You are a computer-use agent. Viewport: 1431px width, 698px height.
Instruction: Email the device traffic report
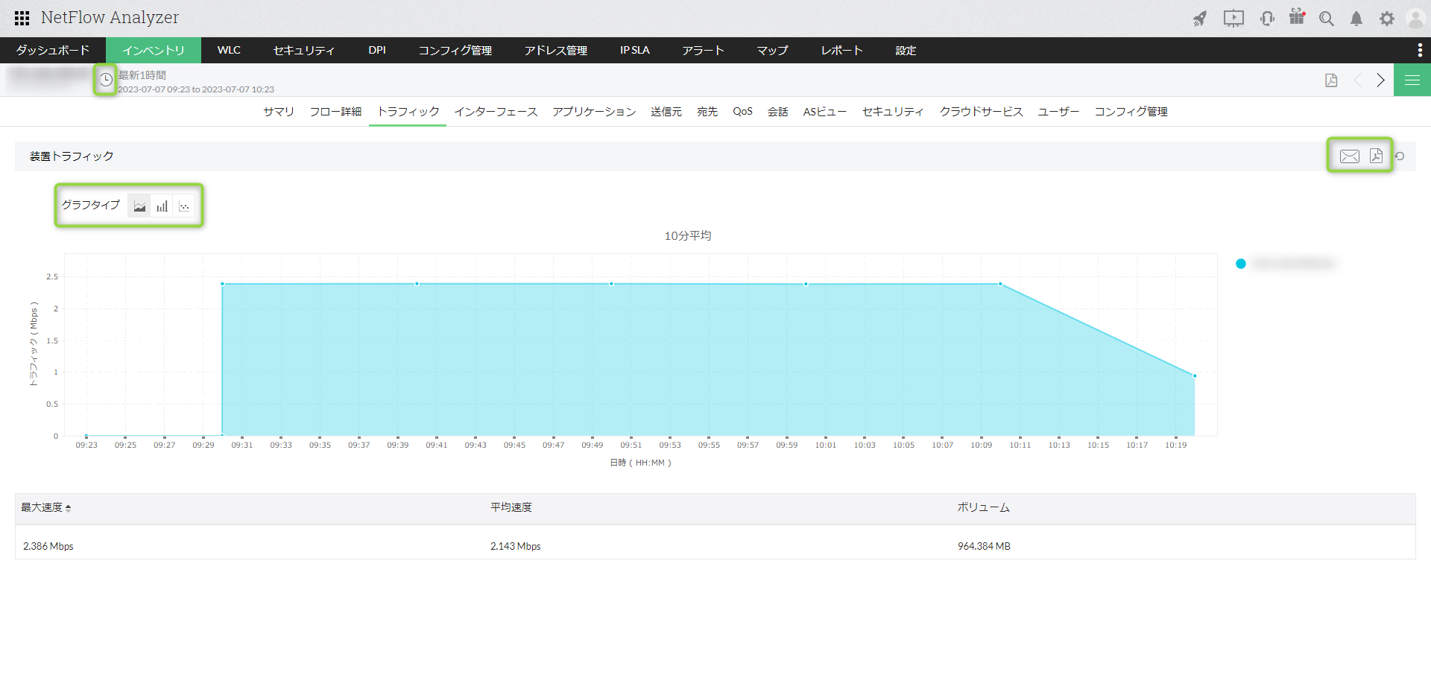pyautogui.click(x=1350, y=156)
